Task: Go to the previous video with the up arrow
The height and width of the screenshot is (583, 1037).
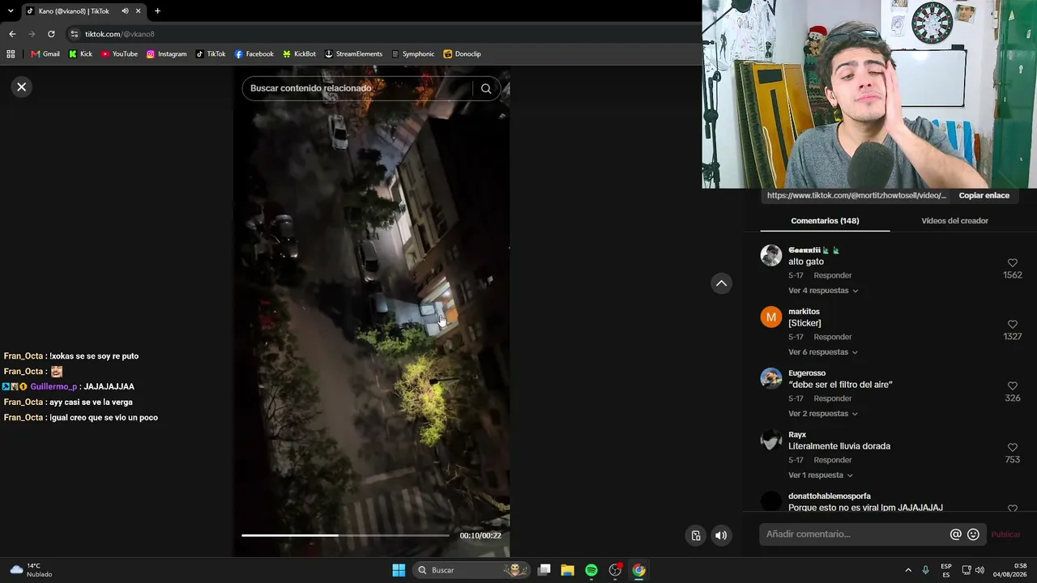Action: pos(721,283)
